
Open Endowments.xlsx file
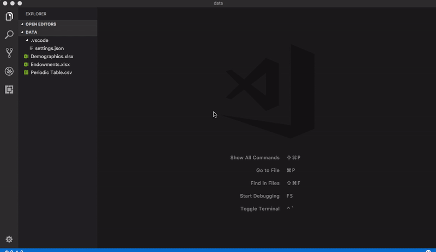(50, 64)
